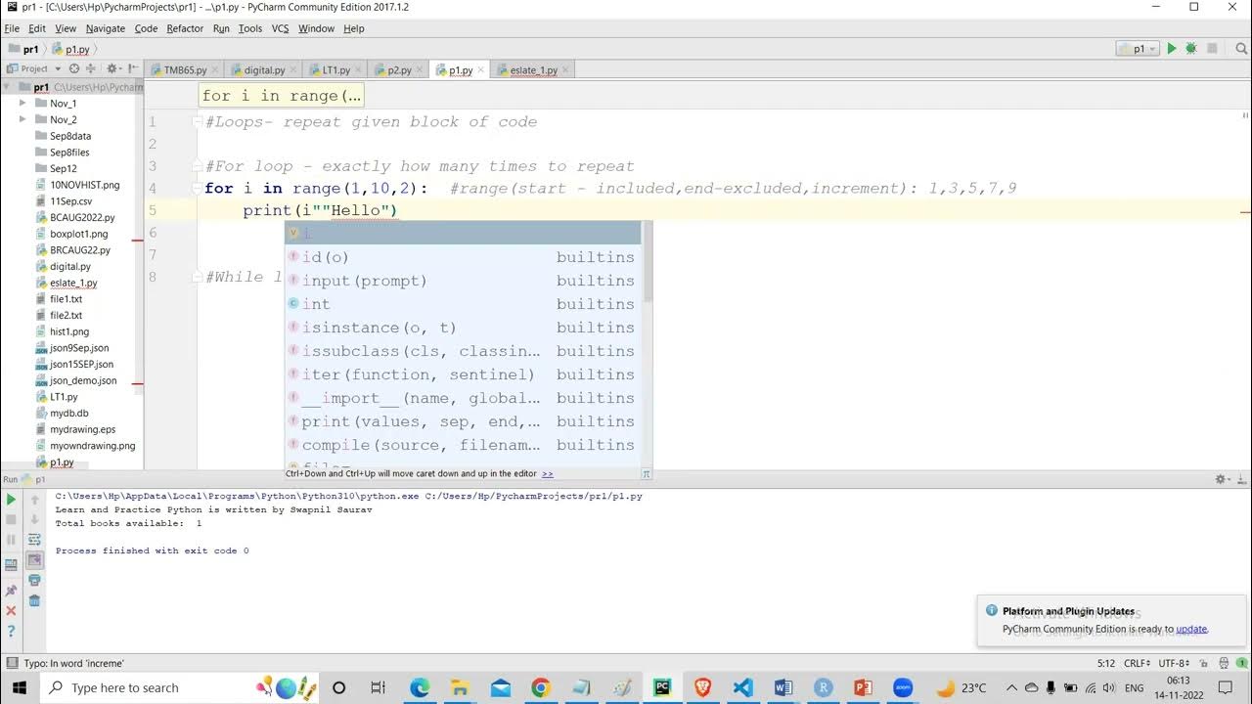
Task: Select Sep8data folder in project tree
Action: pyautogui.click(x=69, y=136)
